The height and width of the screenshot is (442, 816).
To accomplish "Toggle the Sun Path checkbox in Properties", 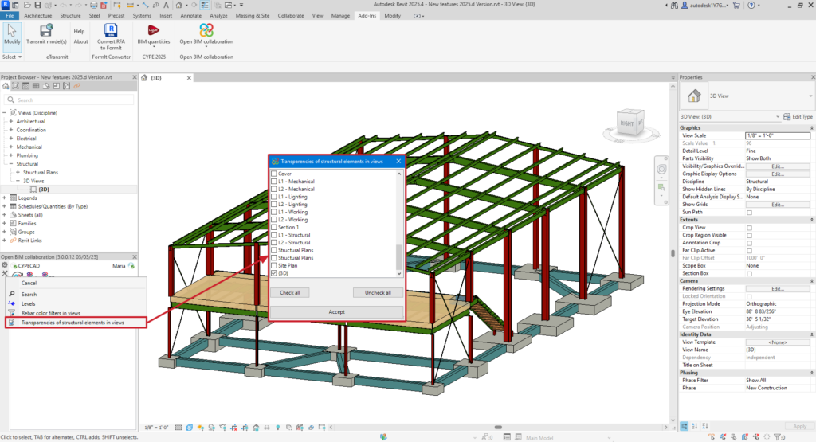I will click(x=749, y=212).
